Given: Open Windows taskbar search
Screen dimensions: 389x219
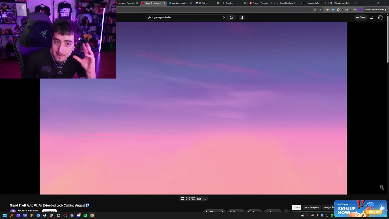Looking at the screenshot, I should (x=12, y=215).
